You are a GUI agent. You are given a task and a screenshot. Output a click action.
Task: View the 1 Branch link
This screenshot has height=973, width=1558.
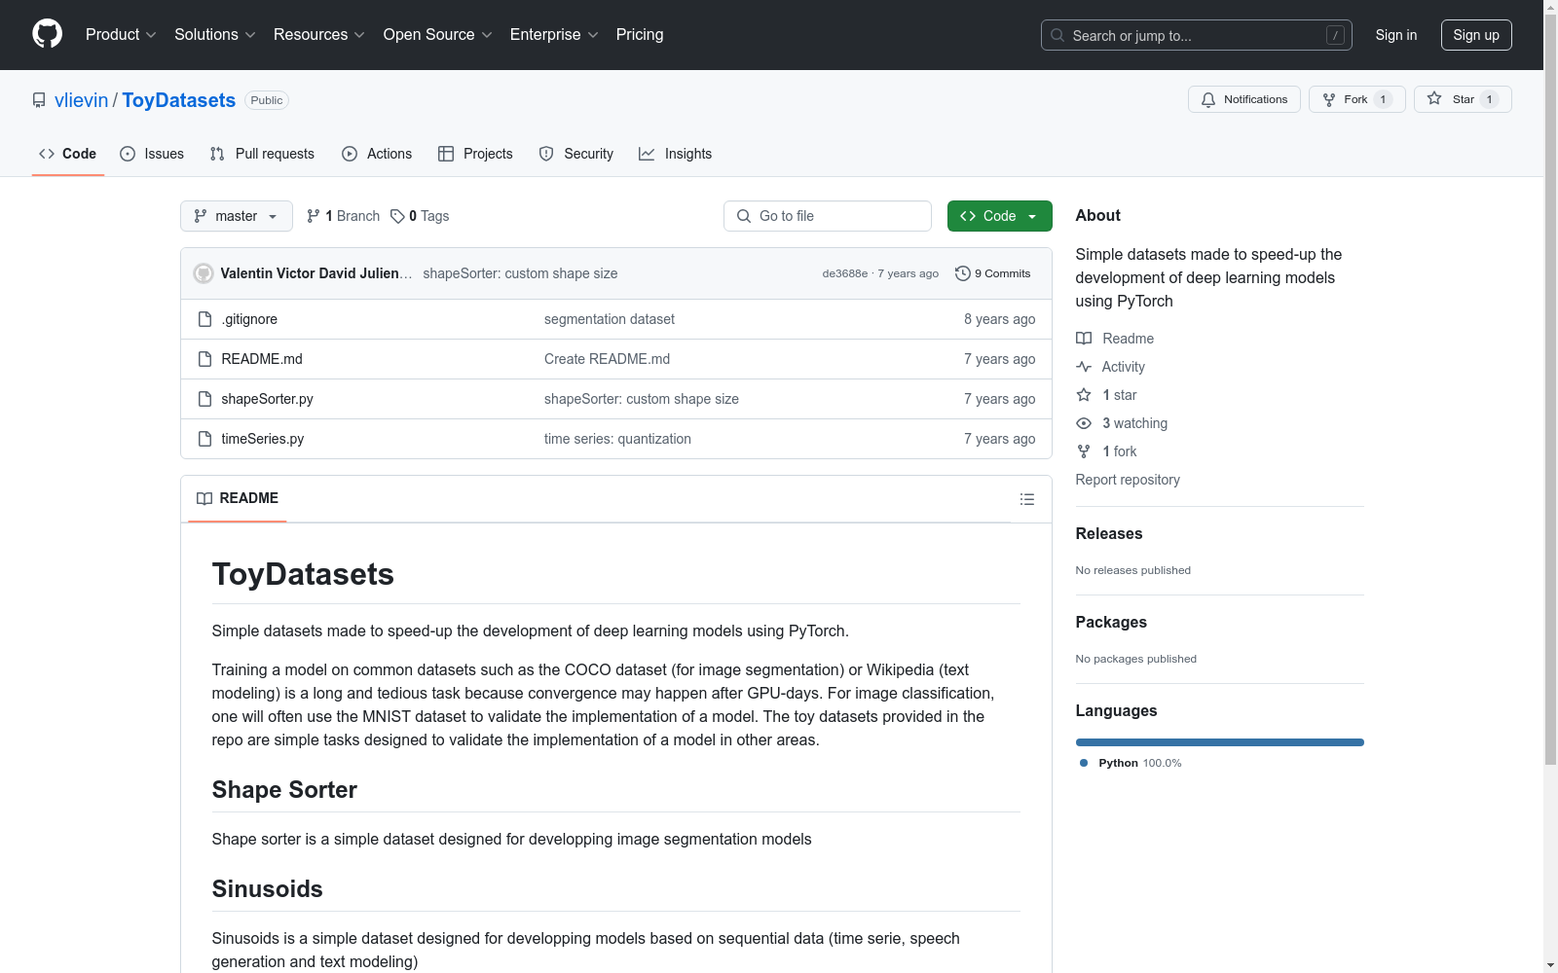[x=343, y=216]
